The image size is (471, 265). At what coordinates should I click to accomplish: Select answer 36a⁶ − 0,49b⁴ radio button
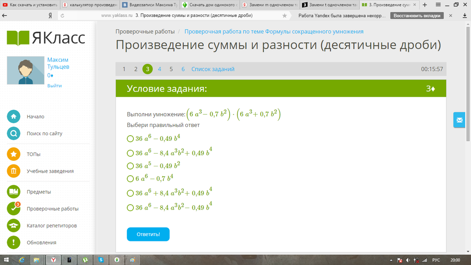(x=130, y=139)
